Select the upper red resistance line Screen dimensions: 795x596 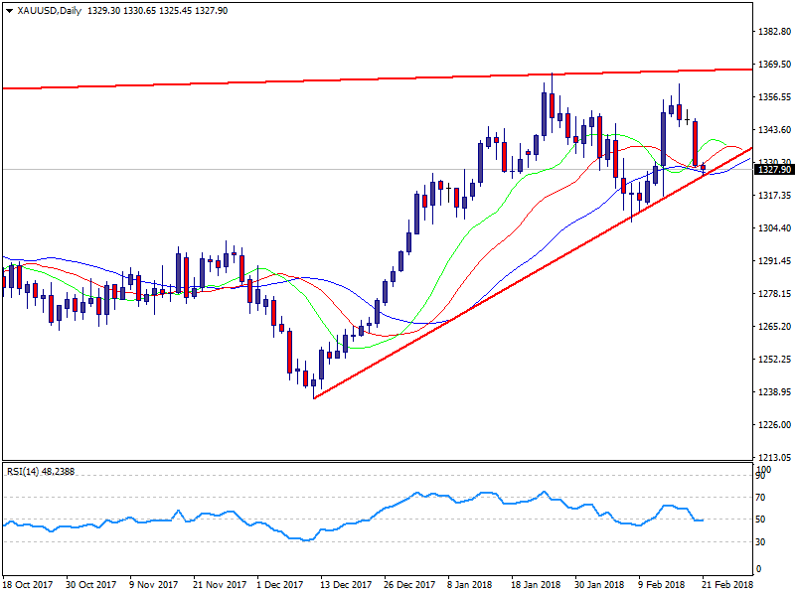[298, 81]
